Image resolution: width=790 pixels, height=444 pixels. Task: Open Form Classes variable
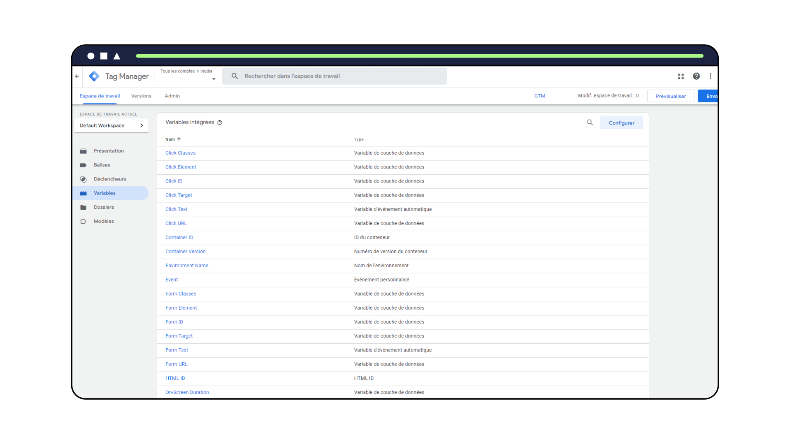pyautogui.click(x=181, y=294)
